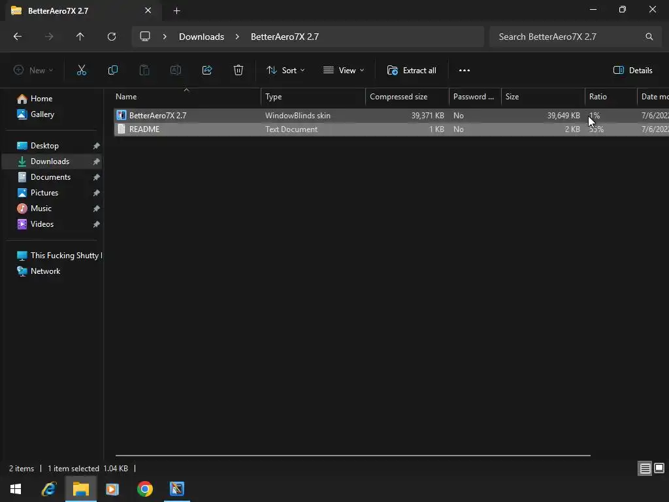Image resolution: width=669 pixels, height=502 pixels.
Task: Go back with the Back arrow
Action: click(x=18, y=37)
